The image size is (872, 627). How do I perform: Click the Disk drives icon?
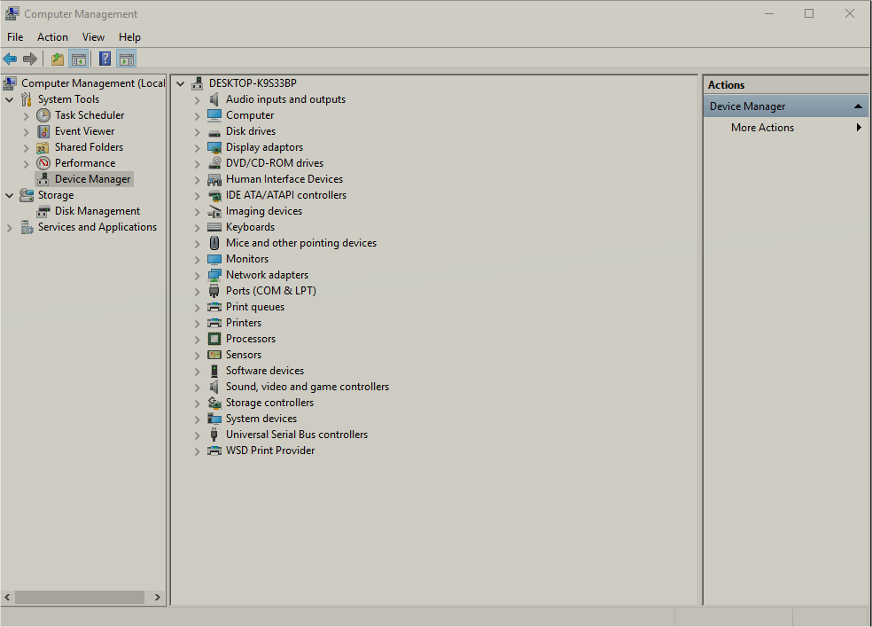coord(214,132)
